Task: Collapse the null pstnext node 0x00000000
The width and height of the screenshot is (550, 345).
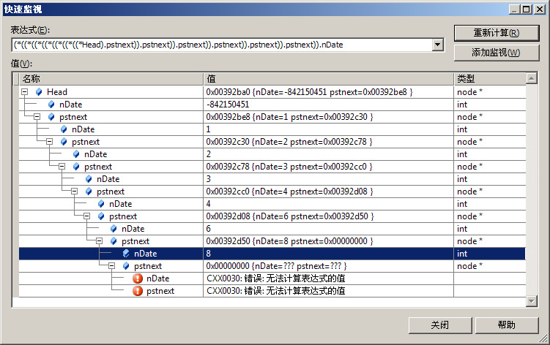Action: 111,266
